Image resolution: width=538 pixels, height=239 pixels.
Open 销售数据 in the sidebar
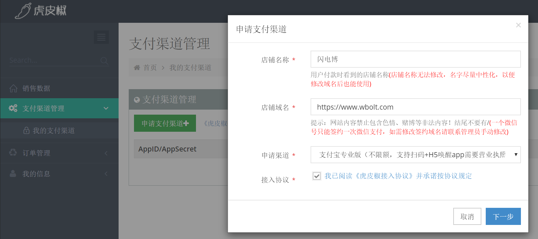[x=59, y=88]
